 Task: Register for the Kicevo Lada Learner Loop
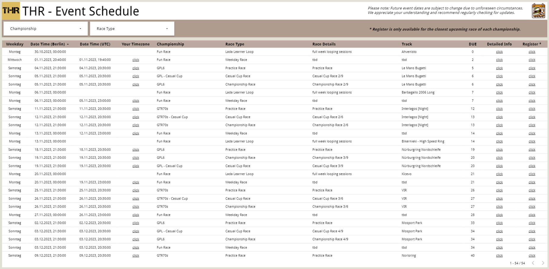(x=532, y=174)
